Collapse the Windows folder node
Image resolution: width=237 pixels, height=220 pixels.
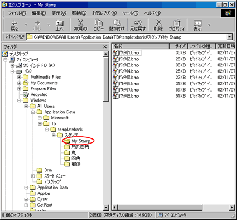pos(19,101)
